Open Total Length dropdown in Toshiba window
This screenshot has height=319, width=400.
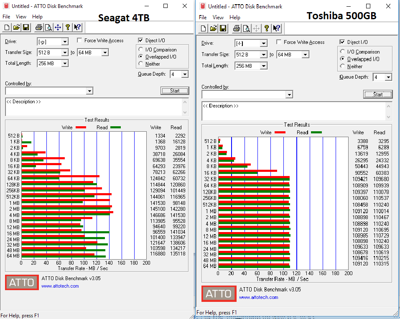click(x=263, y=66)
